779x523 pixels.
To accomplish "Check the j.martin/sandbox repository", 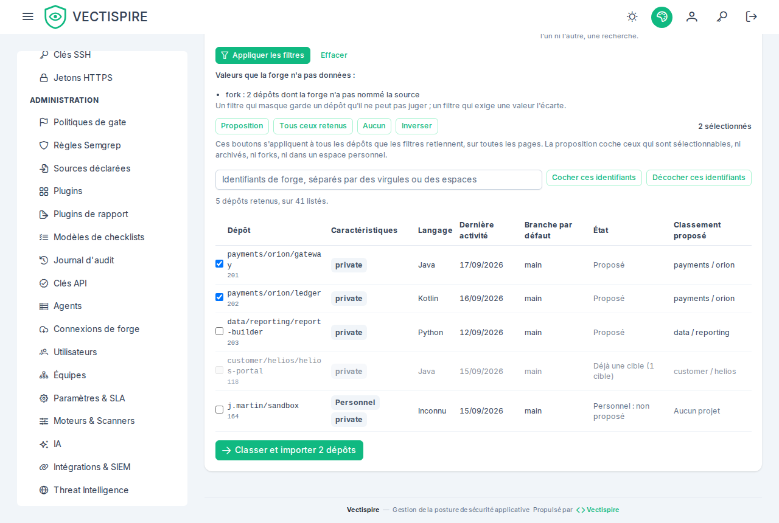I will coord(220,410).
